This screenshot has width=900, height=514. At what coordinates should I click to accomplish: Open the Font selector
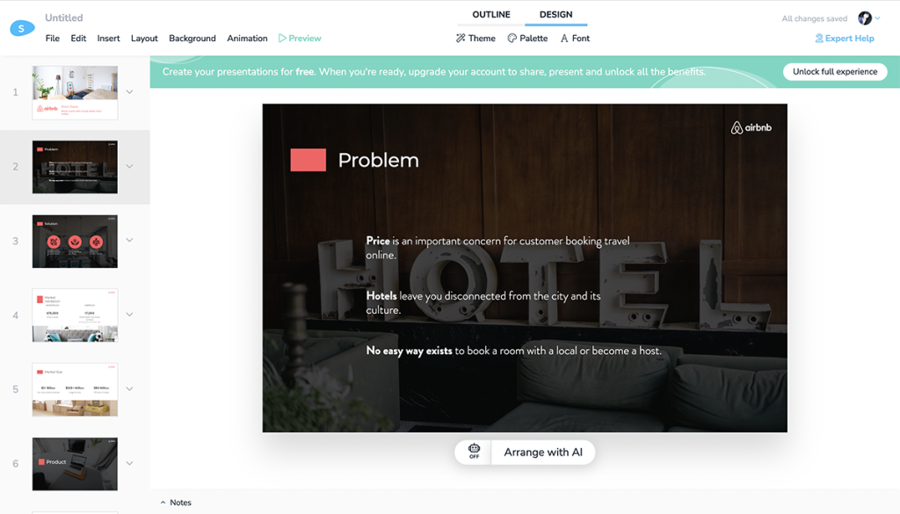574,38
